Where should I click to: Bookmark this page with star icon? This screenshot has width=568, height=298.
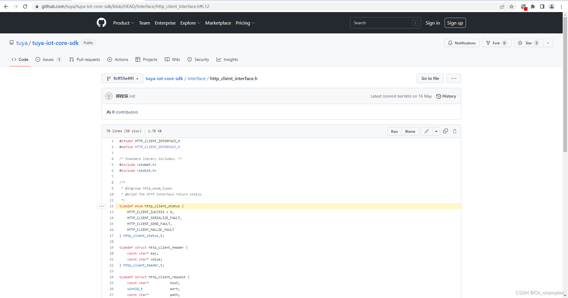[x=511, y=7]
